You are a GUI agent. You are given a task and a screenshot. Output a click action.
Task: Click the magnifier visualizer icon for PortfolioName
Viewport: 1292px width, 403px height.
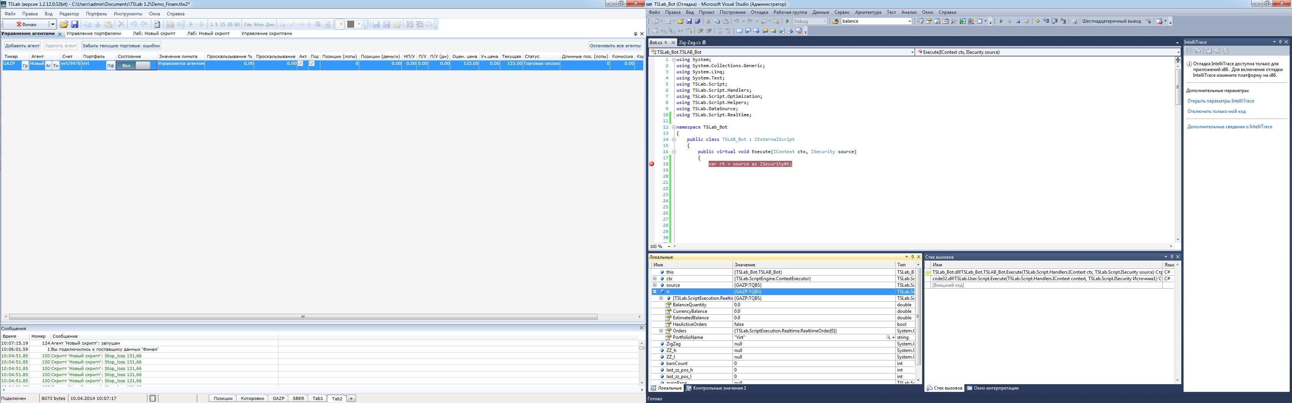(x=888, y=337)
